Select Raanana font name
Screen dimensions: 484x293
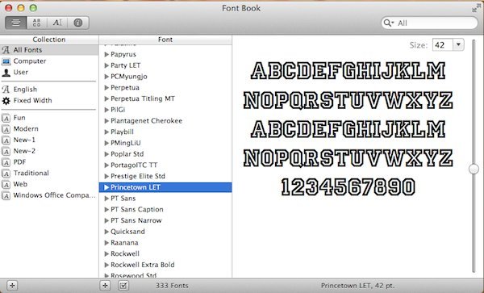click(124, 243)
